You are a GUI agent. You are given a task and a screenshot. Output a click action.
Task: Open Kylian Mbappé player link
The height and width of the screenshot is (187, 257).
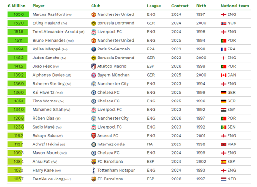[x=46, y=49]
